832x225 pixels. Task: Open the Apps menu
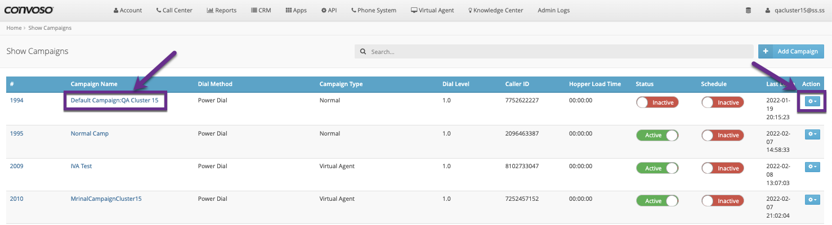(296, 10)
